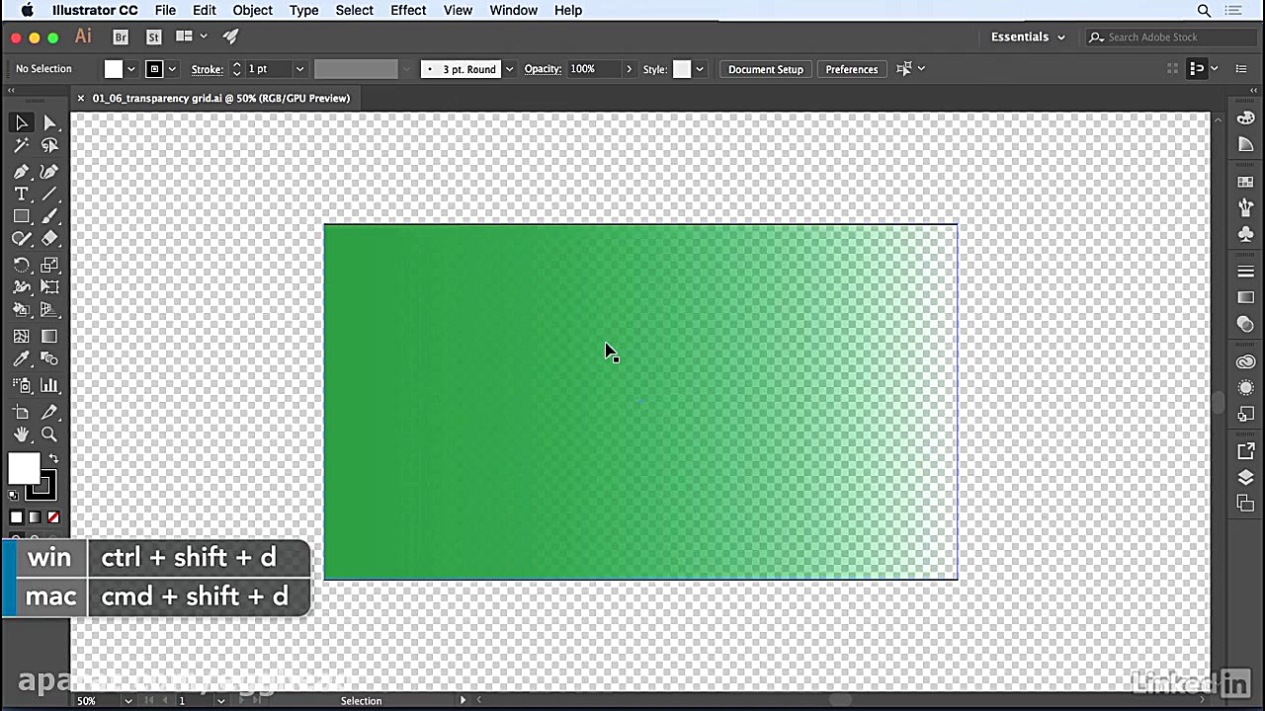This screenshot has height=711, width=1265.
Task: Toggle None for fill color
Action: [53, 516]
